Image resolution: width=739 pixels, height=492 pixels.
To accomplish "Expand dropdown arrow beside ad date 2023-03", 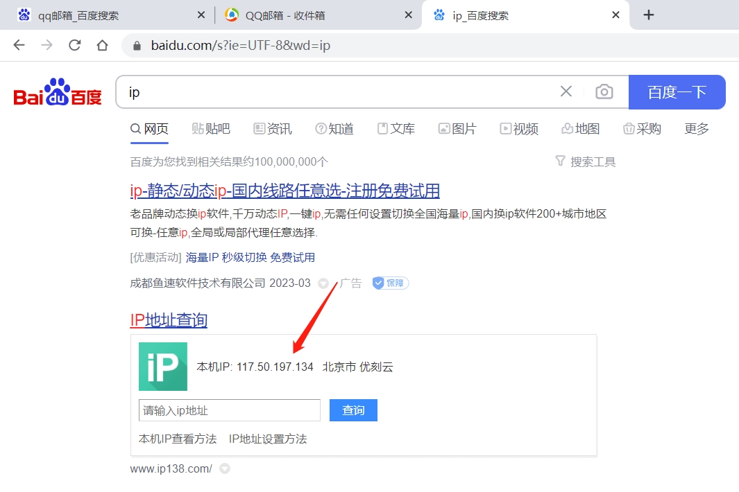I will coord(323,283).
